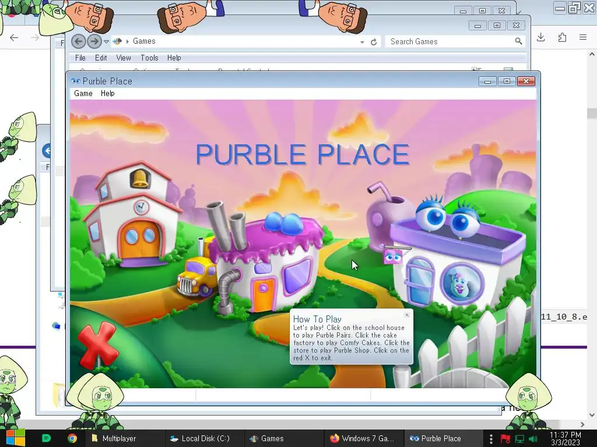
Task: Open the green chat app in taskbar
Action: 47,438
